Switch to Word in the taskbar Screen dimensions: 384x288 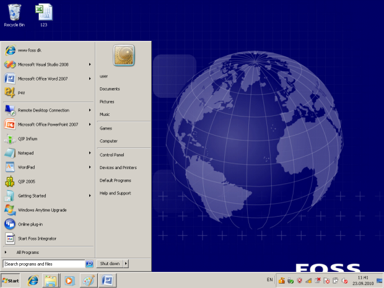click(x=107, y=281)
